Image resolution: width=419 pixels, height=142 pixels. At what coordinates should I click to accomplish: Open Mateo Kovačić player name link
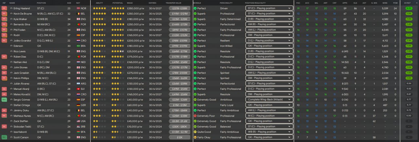pos(22,94)
